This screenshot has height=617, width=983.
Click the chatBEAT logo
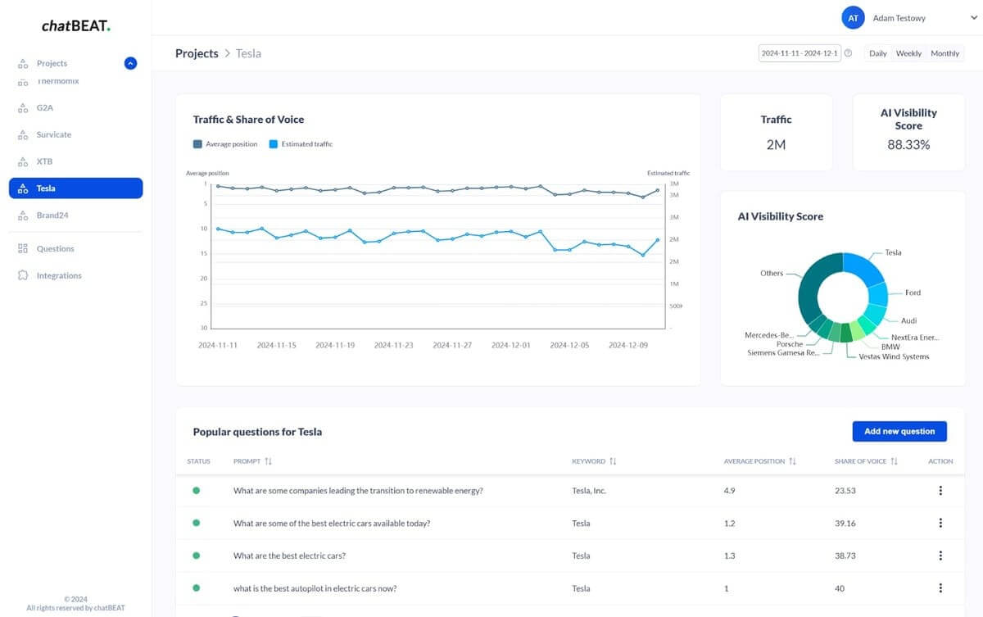(75, 26)
